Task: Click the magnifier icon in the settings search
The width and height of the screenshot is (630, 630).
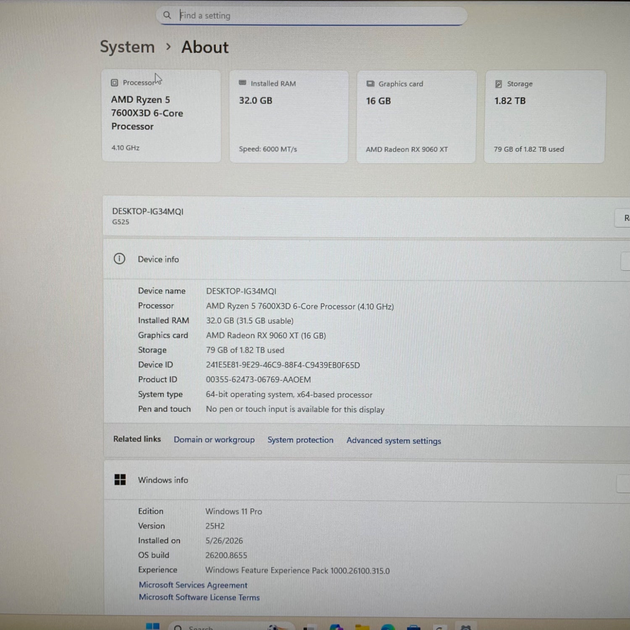Action: [x=167, y=15]
